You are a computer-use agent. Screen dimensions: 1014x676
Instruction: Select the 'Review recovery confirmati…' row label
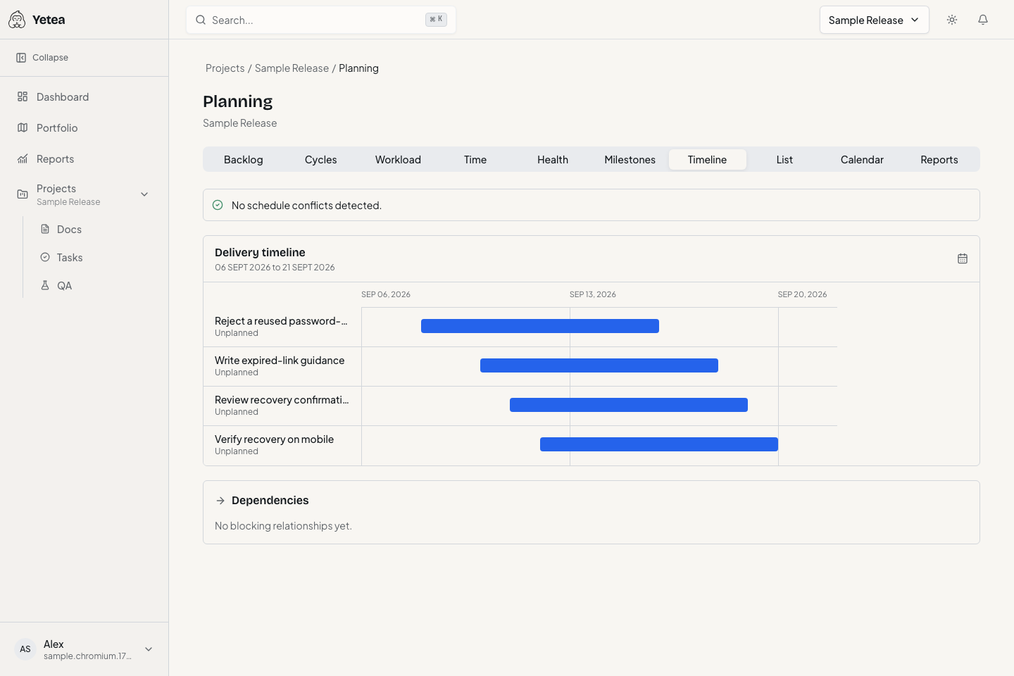pos(282,400)
